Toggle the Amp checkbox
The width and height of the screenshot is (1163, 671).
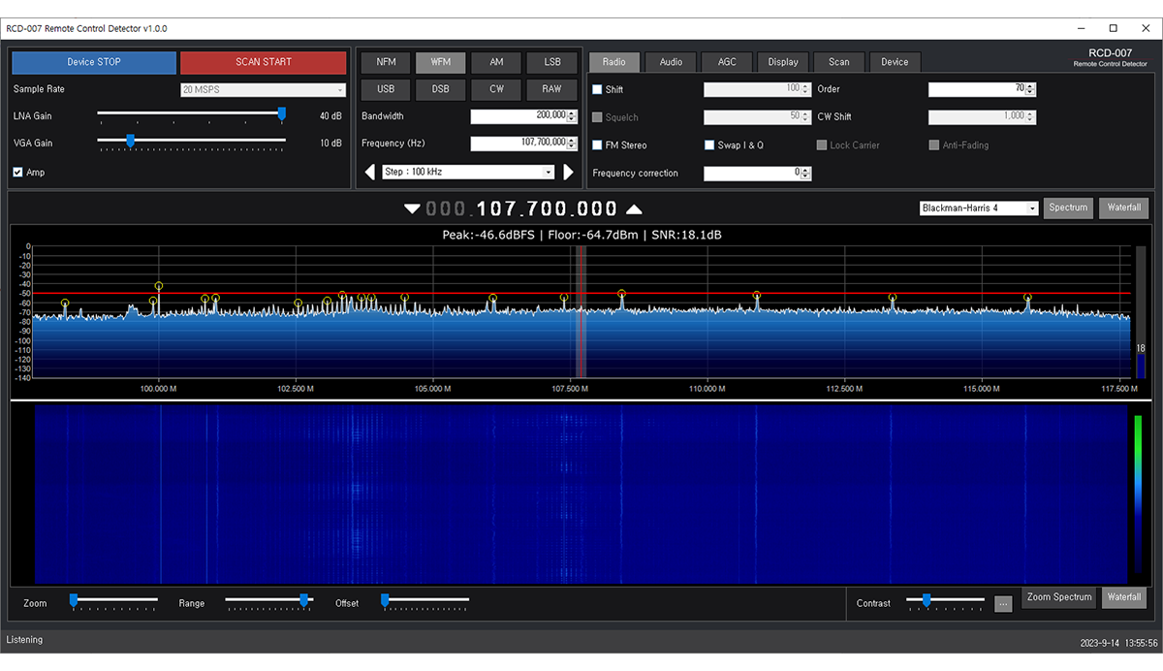point(18,173)
